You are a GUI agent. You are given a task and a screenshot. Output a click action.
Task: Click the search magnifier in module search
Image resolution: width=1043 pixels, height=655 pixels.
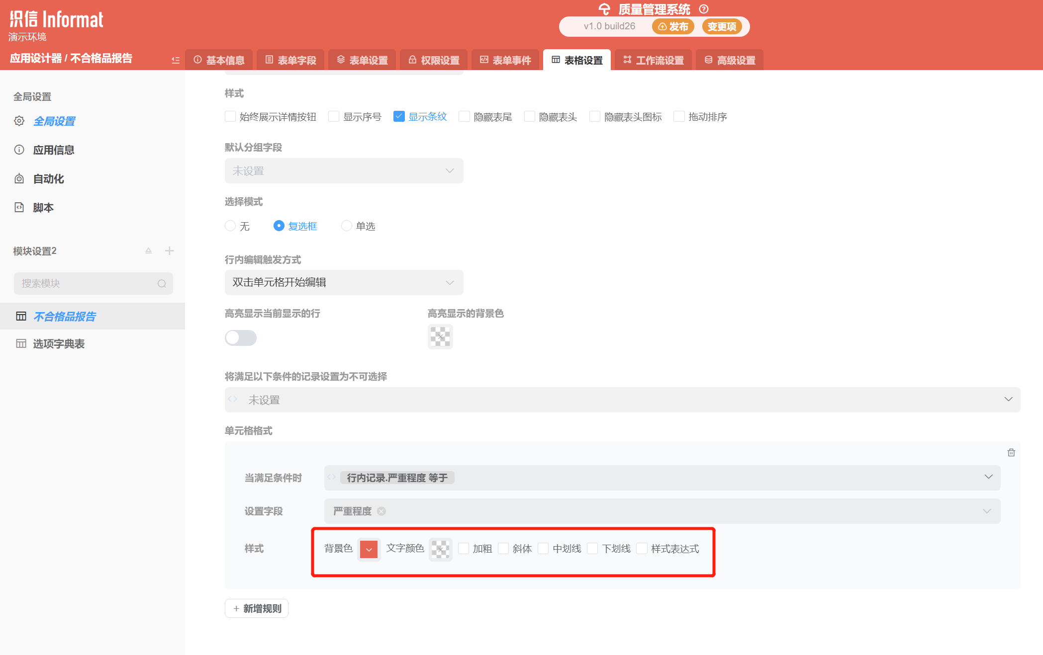coord(162,283)
